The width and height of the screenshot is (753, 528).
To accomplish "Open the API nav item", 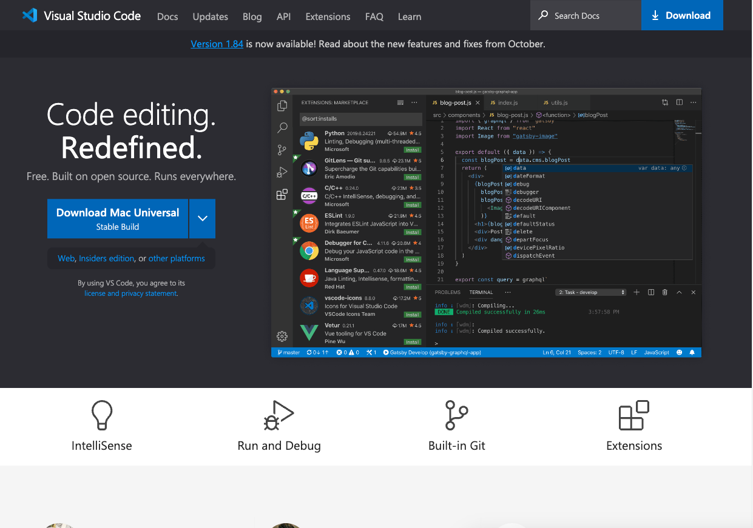I will [x=283, y=16].
